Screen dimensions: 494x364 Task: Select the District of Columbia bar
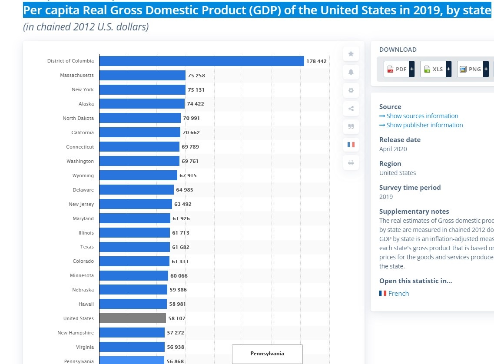pyautogui.click(x=201, y=61)
